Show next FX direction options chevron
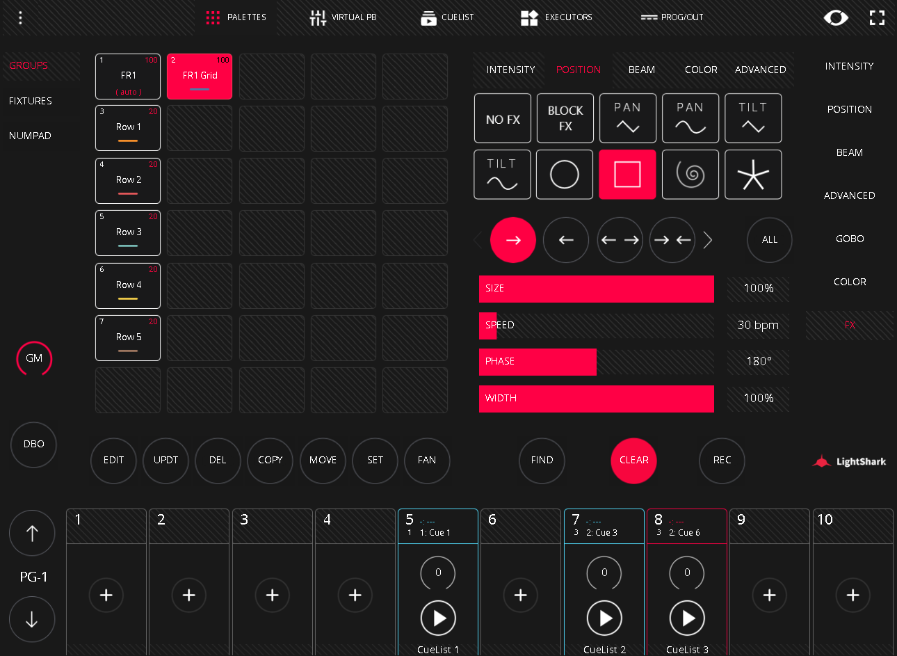This screenshot has width=897, height=656. [708, 240]
